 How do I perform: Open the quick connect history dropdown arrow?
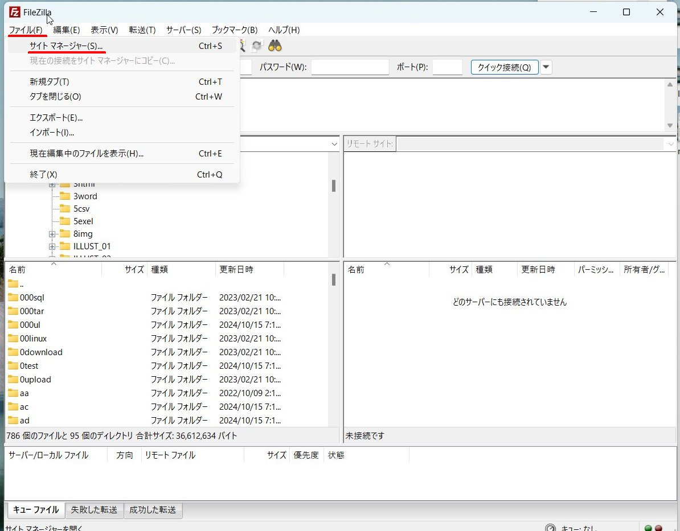coord(546,67)
